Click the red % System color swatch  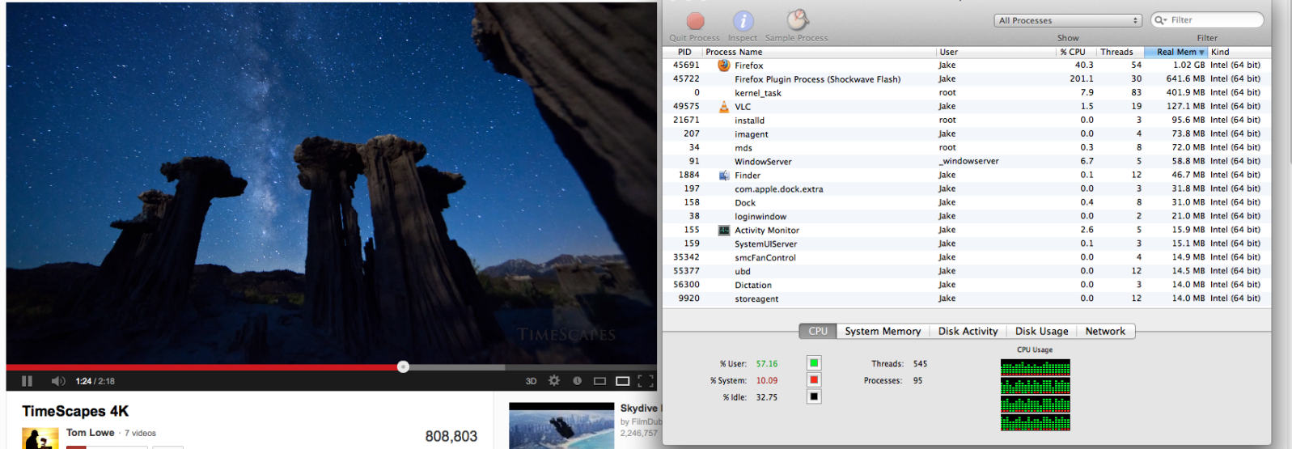click(814, 380)
